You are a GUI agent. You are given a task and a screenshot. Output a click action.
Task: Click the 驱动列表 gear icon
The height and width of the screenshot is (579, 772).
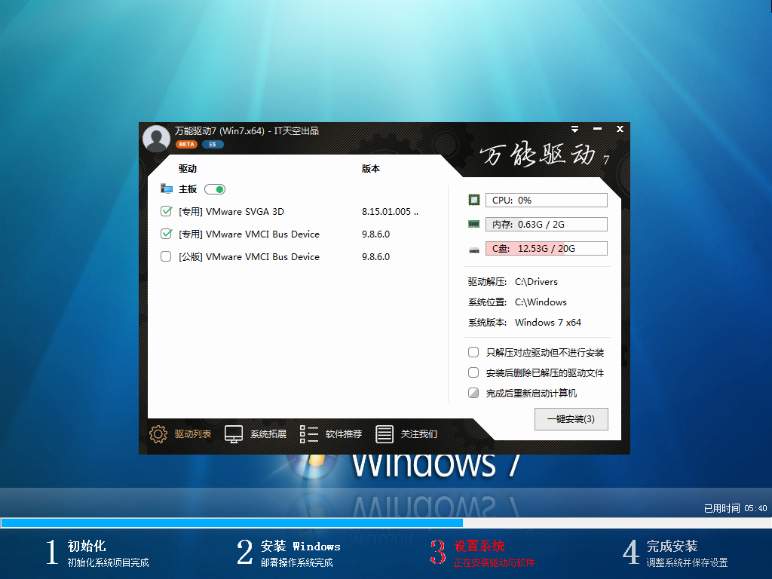158,433
